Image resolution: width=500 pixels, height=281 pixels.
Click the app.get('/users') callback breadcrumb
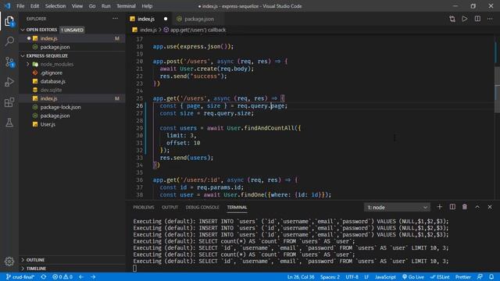(x=195, y=30)
